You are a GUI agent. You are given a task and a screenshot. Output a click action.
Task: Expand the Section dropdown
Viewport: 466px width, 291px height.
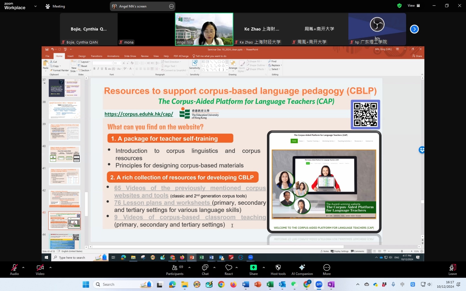84,70
